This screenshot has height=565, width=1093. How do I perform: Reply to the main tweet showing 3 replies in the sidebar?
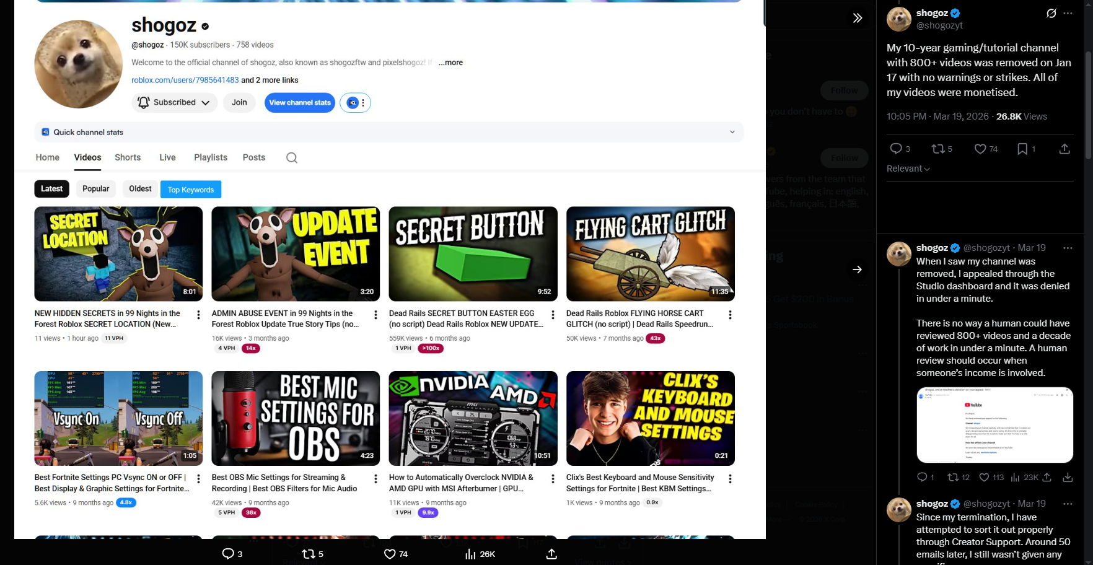tap(896, 149)
